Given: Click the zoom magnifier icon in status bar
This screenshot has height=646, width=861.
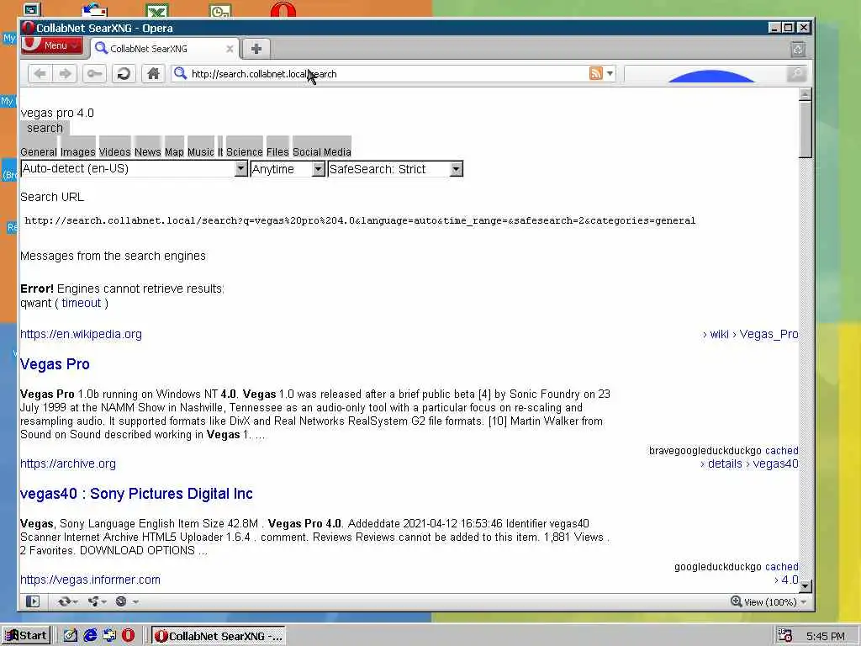Looking at the screenshot, I should [736, 601].
